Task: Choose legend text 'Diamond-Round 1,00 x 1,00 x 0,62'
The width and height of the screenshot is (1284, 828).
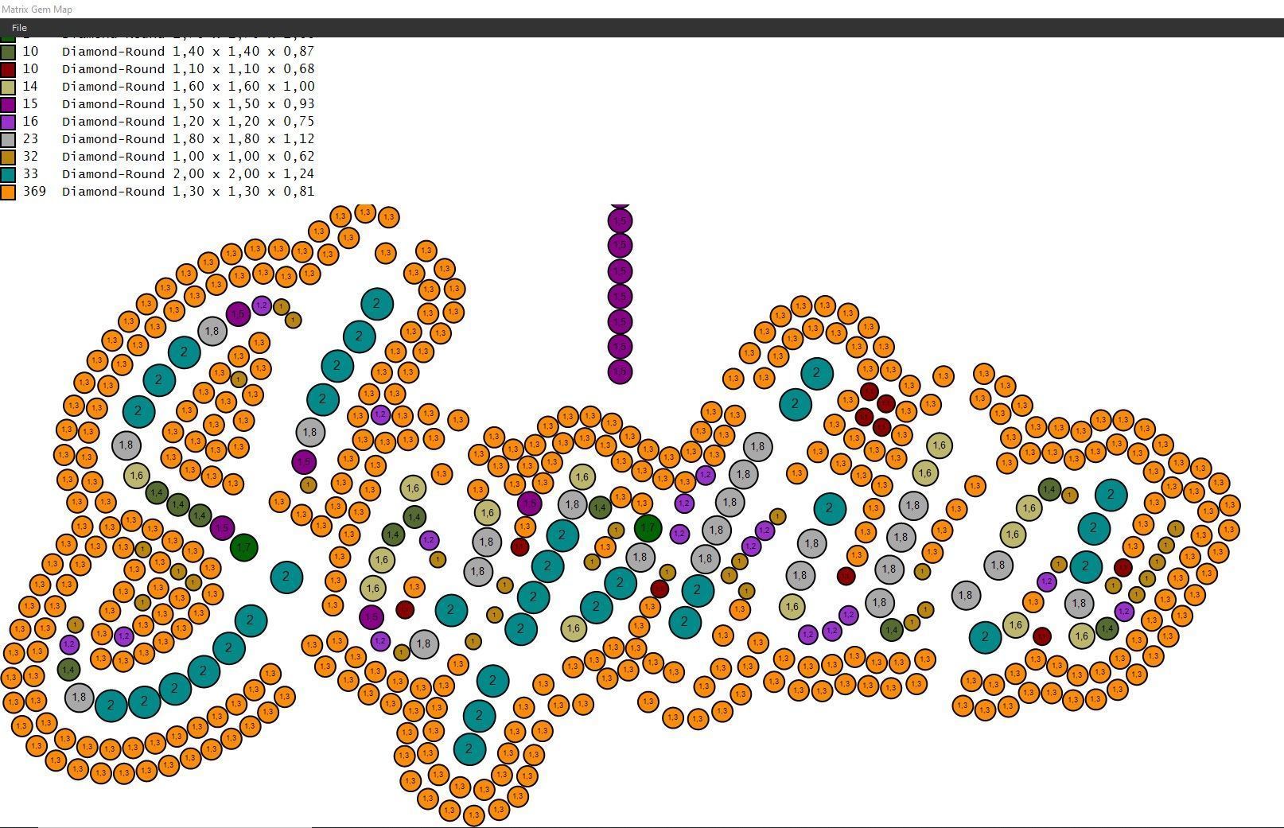Action: point(188,157)
